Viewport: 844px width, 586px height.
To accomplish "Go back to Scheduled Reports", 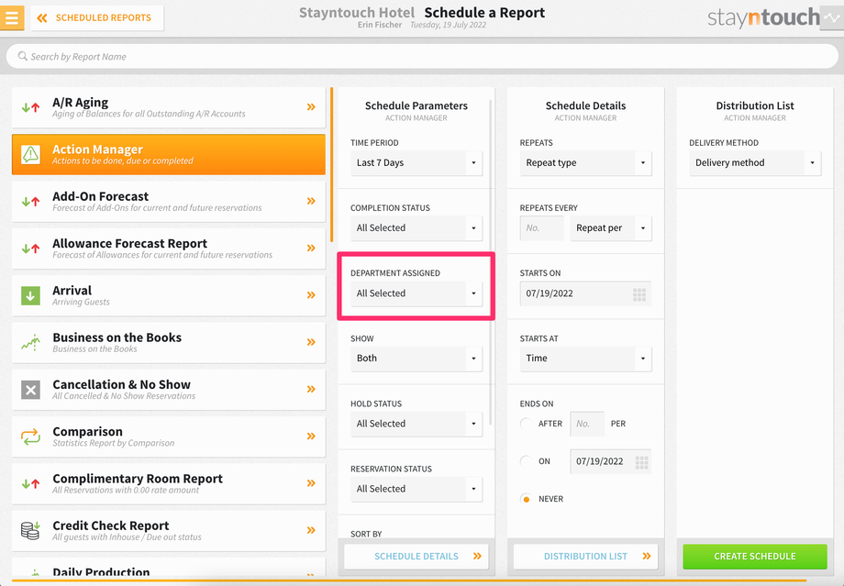I will pyautogui.click(x=97, y=17).
